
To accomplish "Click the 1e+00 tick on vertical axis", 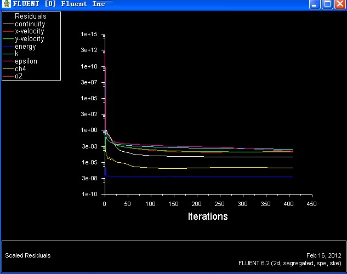I will point(89,130).
